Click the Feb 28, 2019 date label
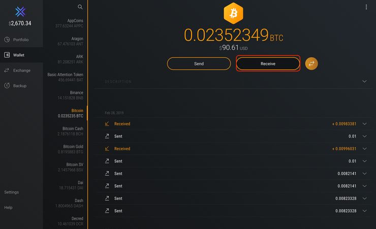The height and width of the screenshot is (229, 376). point(114,113)
